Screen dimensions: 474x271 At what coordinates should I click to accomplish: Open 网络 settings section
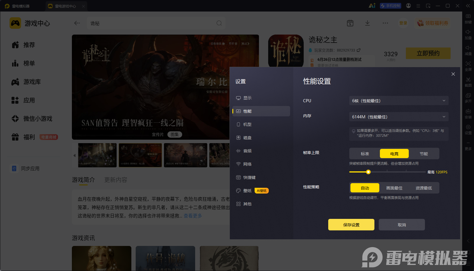(x=261, y=164)
